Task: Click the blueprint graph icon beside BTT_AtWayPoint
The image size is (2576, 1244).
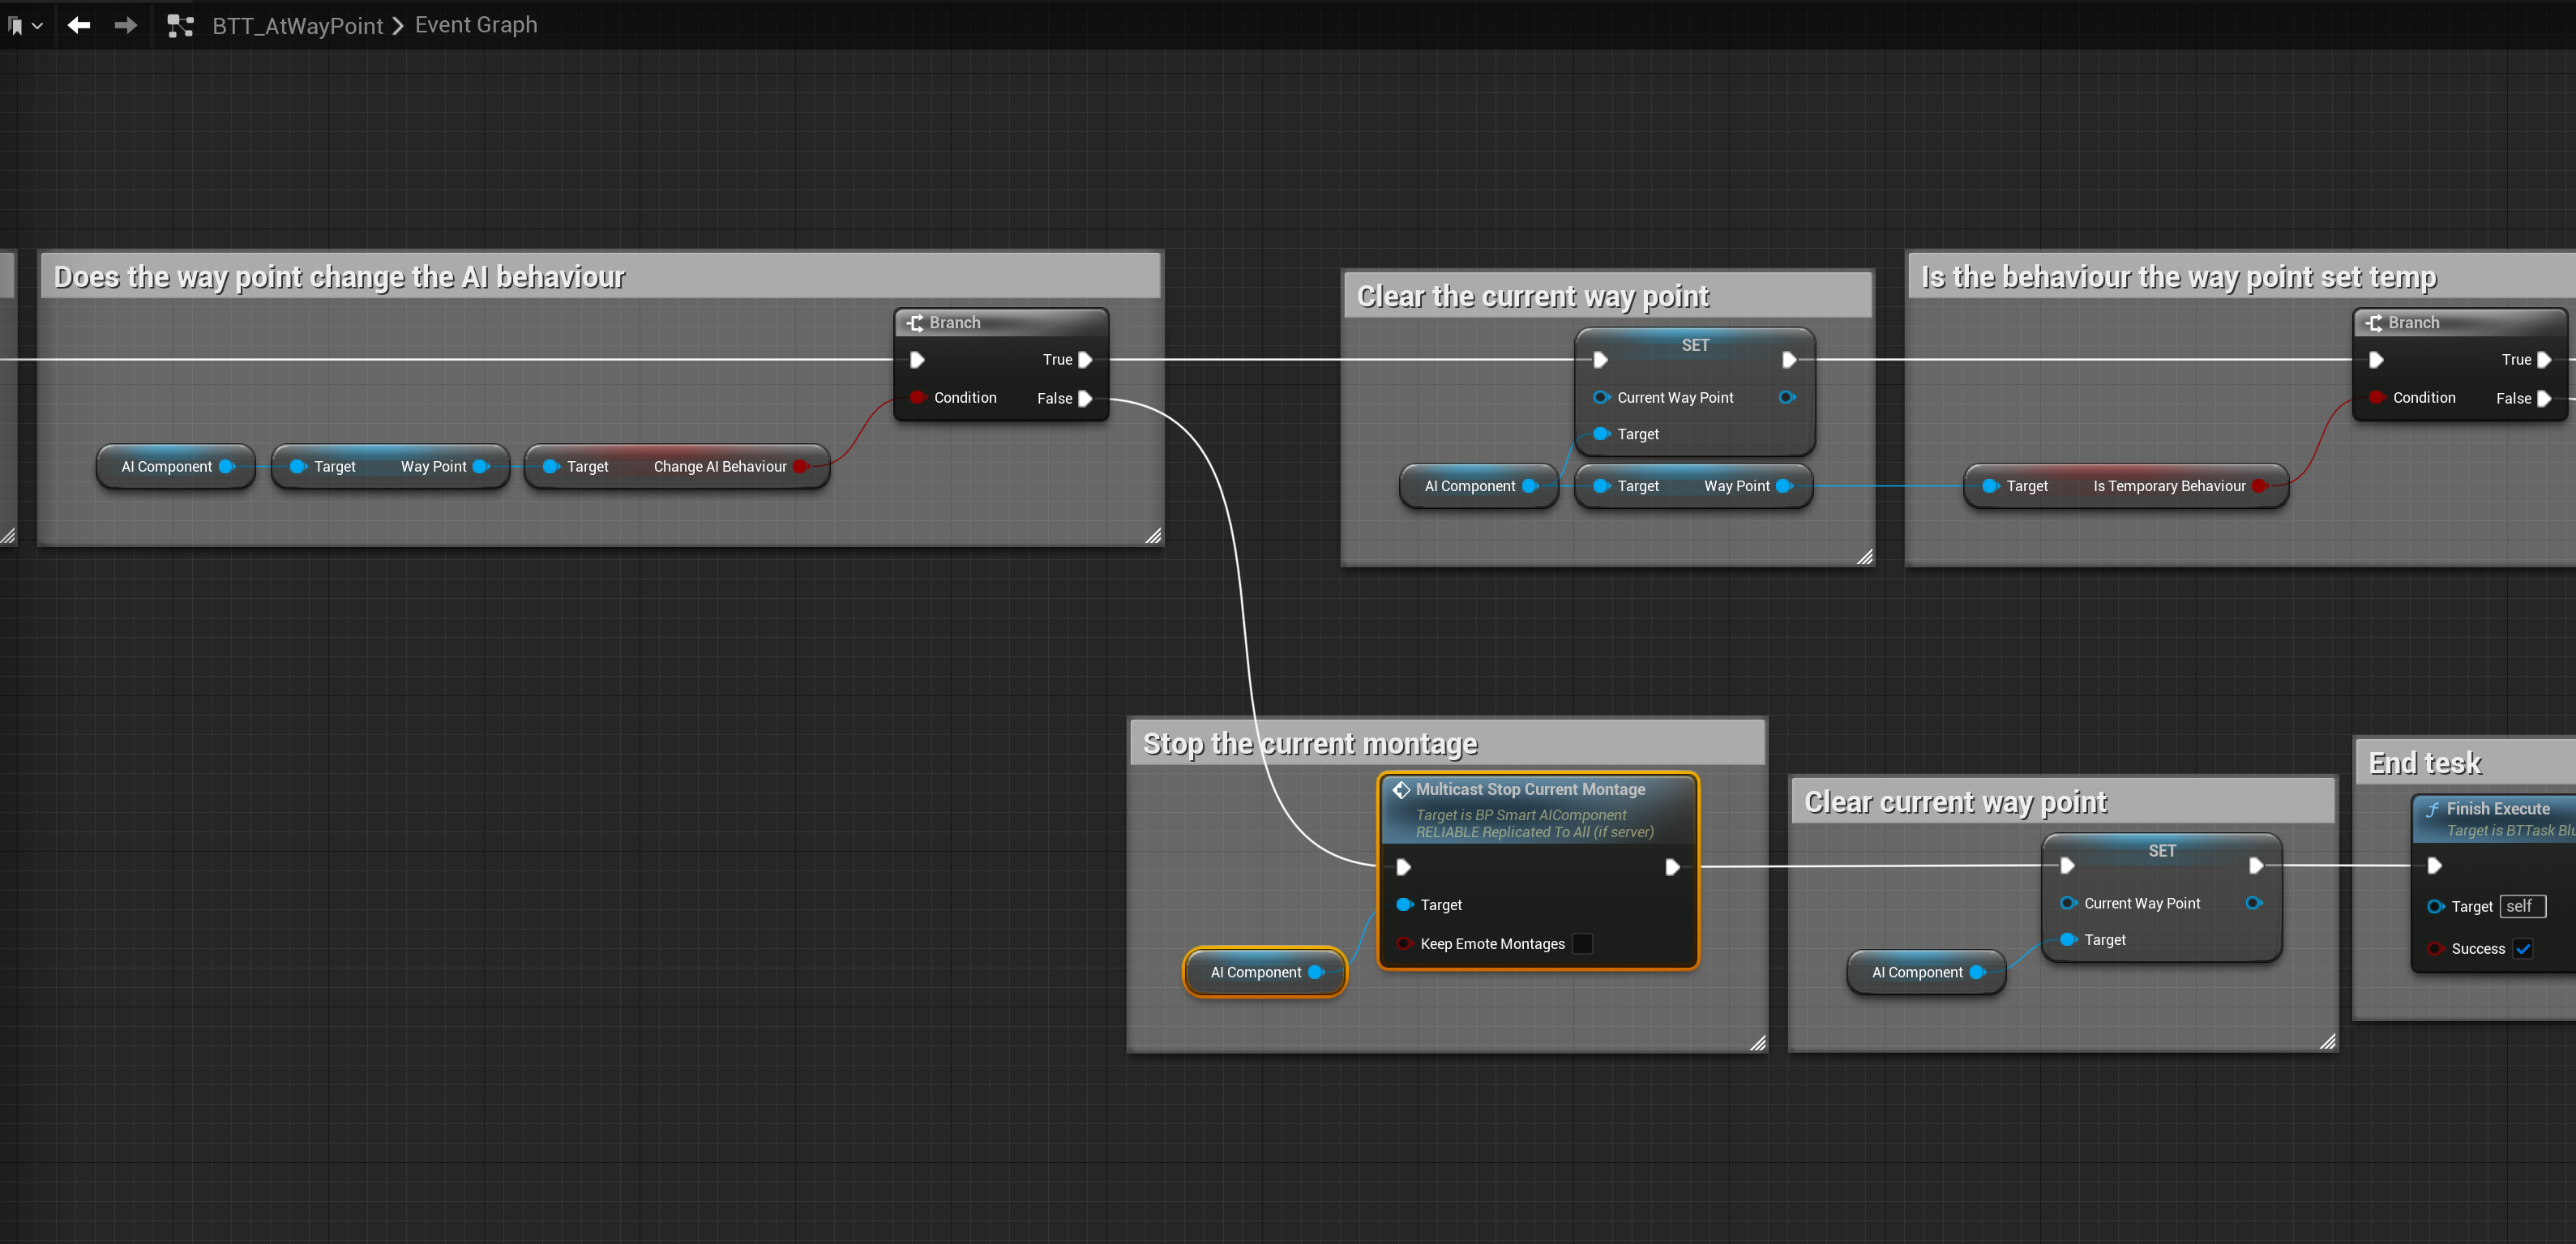Action: 180,26
